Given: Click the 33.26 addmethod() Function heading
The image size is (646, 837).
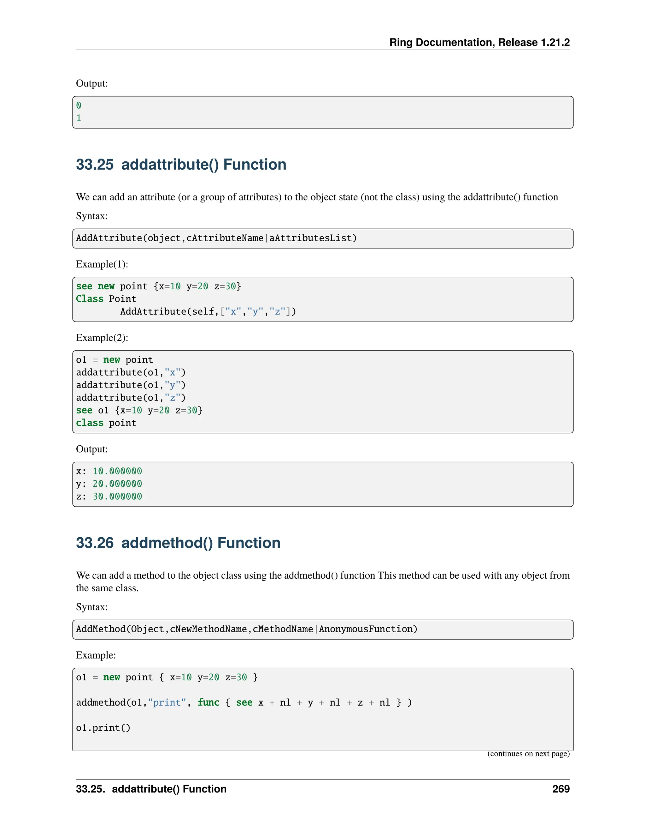Looking at the screenshot, I should (178, 543).
